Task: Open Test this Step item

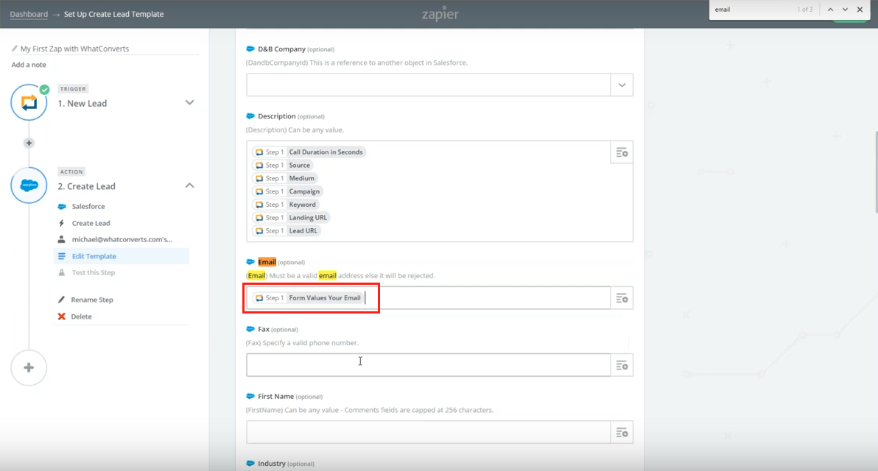Action: click(94, 272)
